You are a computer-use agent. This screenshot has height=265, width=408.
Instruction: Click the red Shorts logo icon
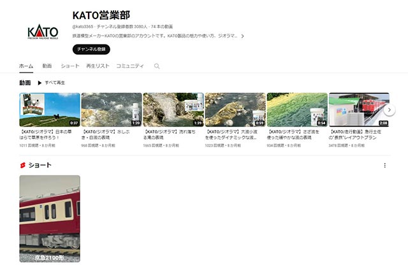[23, 166]
